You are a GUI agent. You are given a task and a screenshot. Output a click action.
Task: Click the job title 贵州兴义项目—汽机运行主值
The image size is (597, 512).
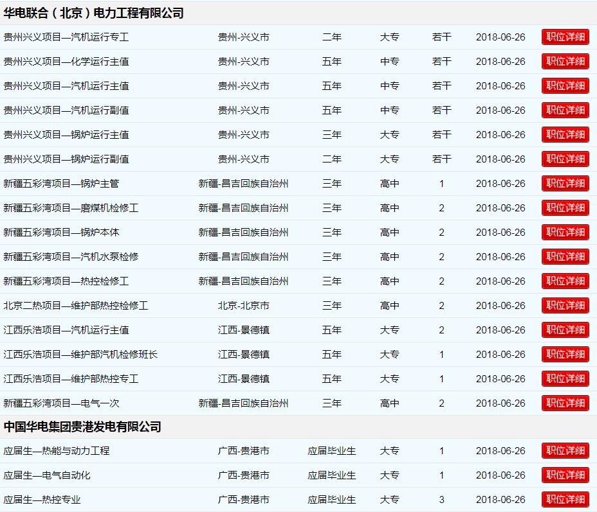click(66, 86)
